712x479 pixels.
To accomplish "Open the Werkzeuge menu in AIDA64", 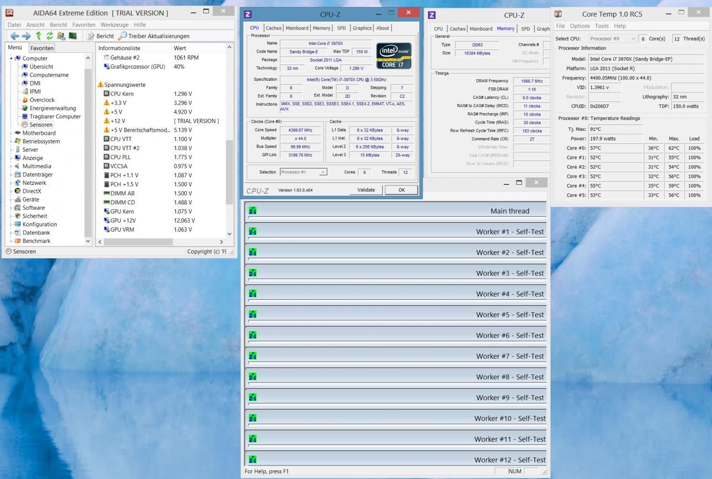I will (x=115, y=25).
